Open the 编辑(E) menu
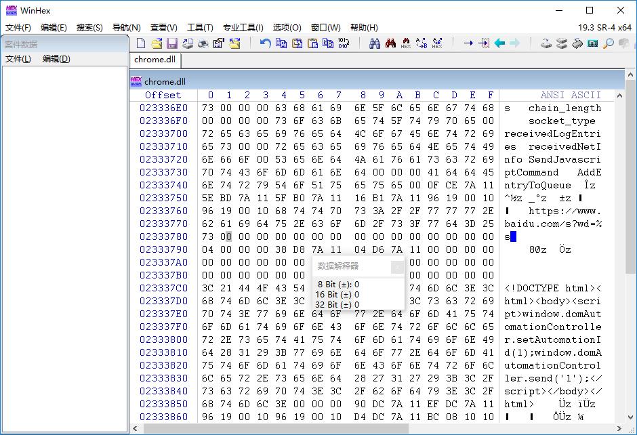The width and height of the screenshot is (637, 435). (x=54, y=28)
